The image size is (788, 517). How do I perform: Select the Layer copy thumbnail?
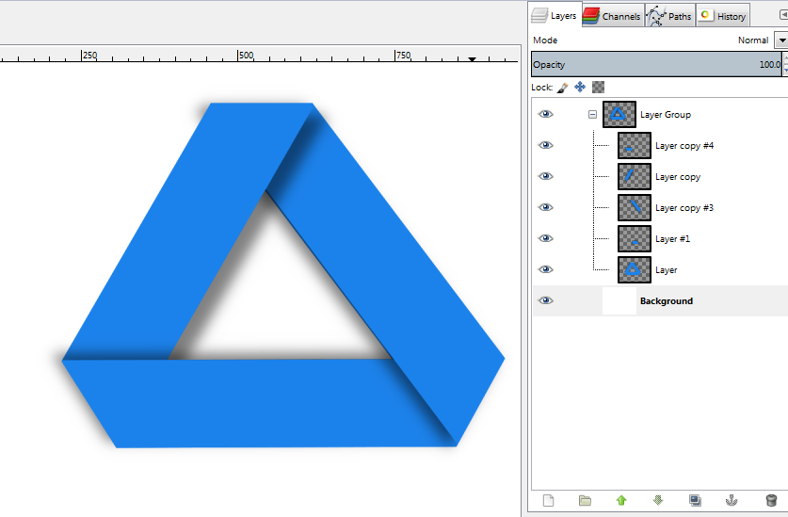(635, 176)
